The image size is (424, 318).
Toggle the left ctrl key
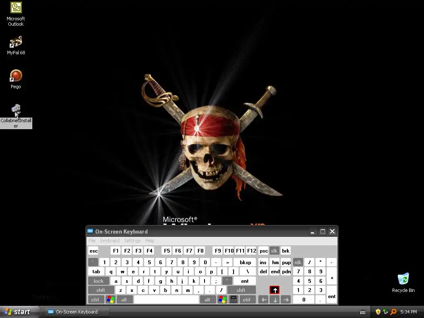click(x=95, y=300)
